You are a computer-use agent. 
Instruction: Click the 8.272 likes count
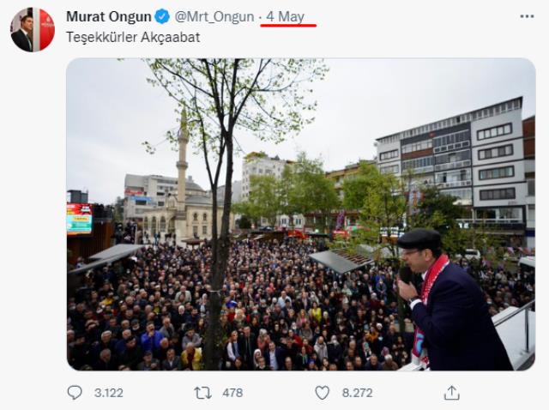pyautogui.click(x=357, y=393)
